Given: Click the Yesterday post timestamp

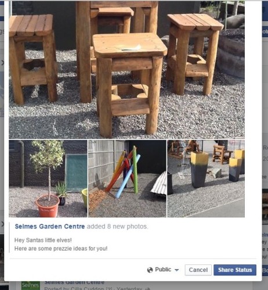Looking at the screenshot, I should (x=129, y=288).
